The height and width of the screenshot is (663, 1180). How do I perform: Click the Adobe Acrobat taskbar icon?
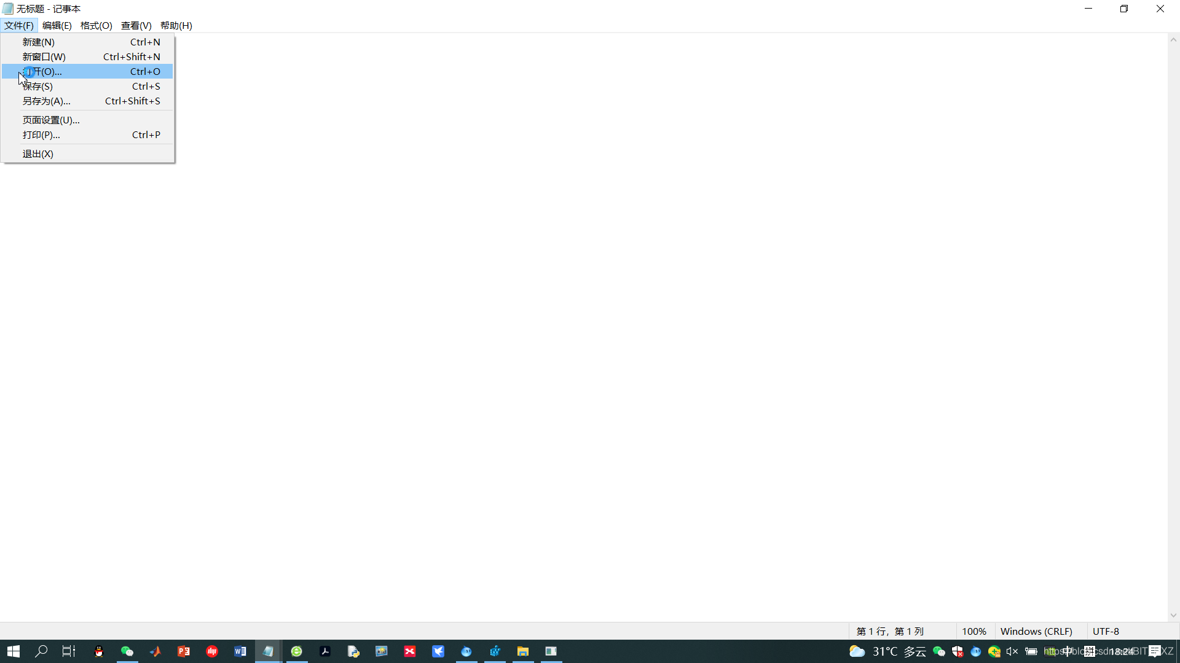325,651
